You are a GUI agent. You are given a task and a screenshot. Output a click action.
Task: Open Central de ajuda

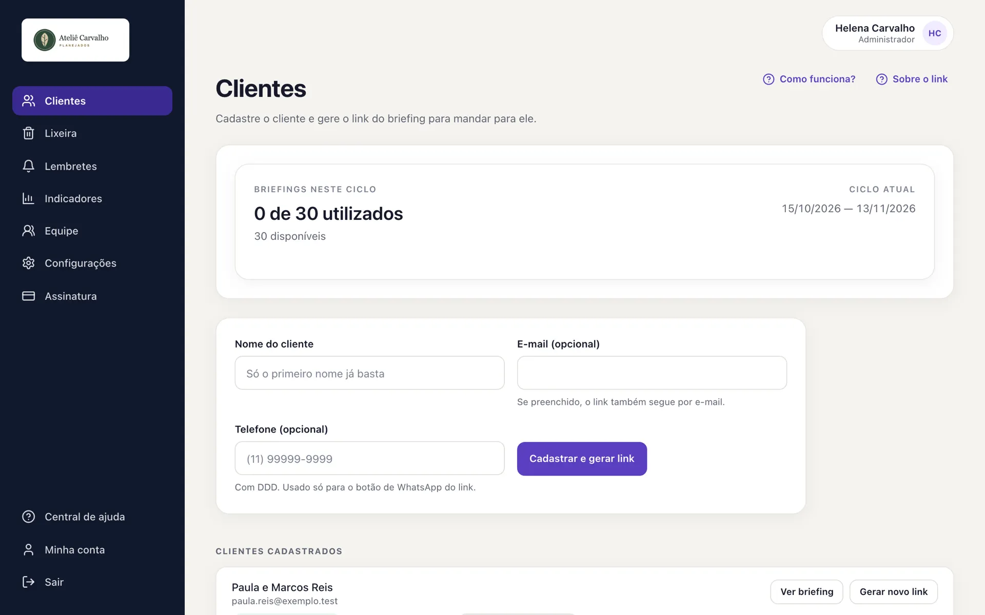[92, 517]
